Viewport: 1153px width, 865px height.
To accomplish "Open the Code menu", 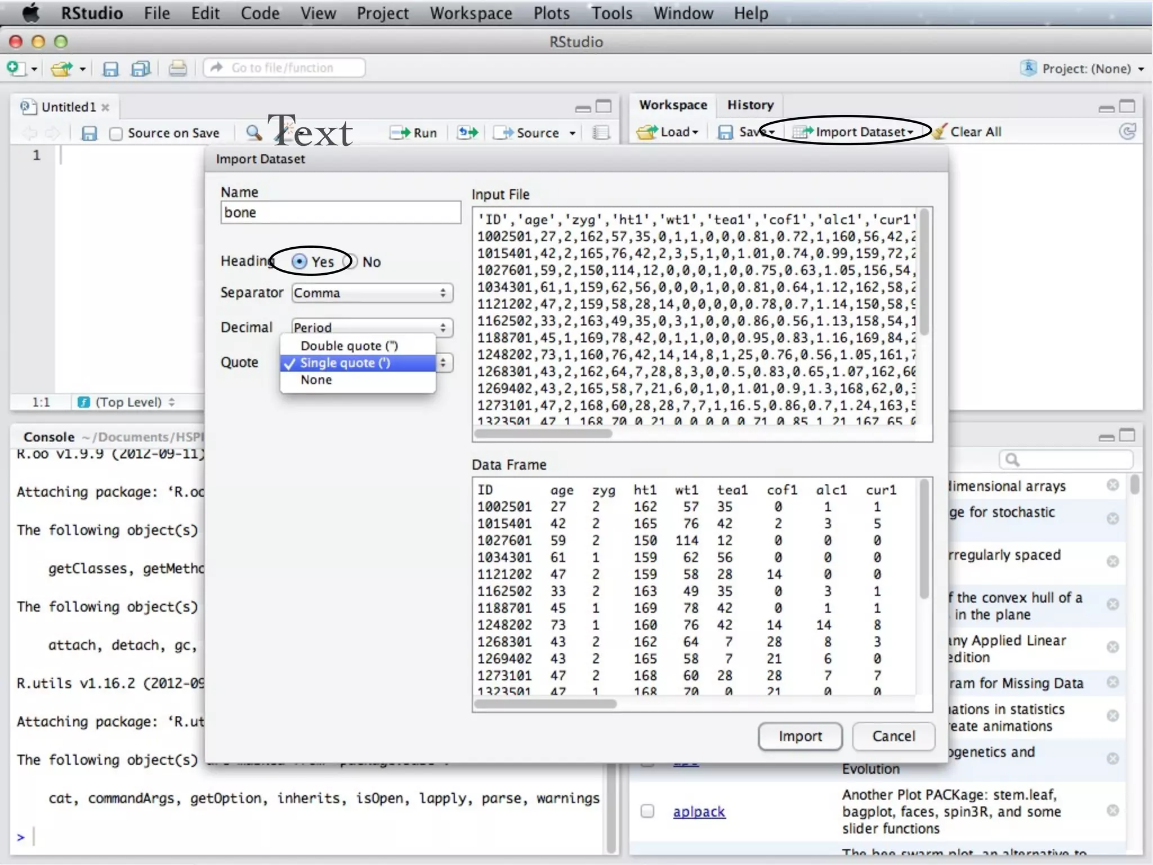I will click(260, 12).
